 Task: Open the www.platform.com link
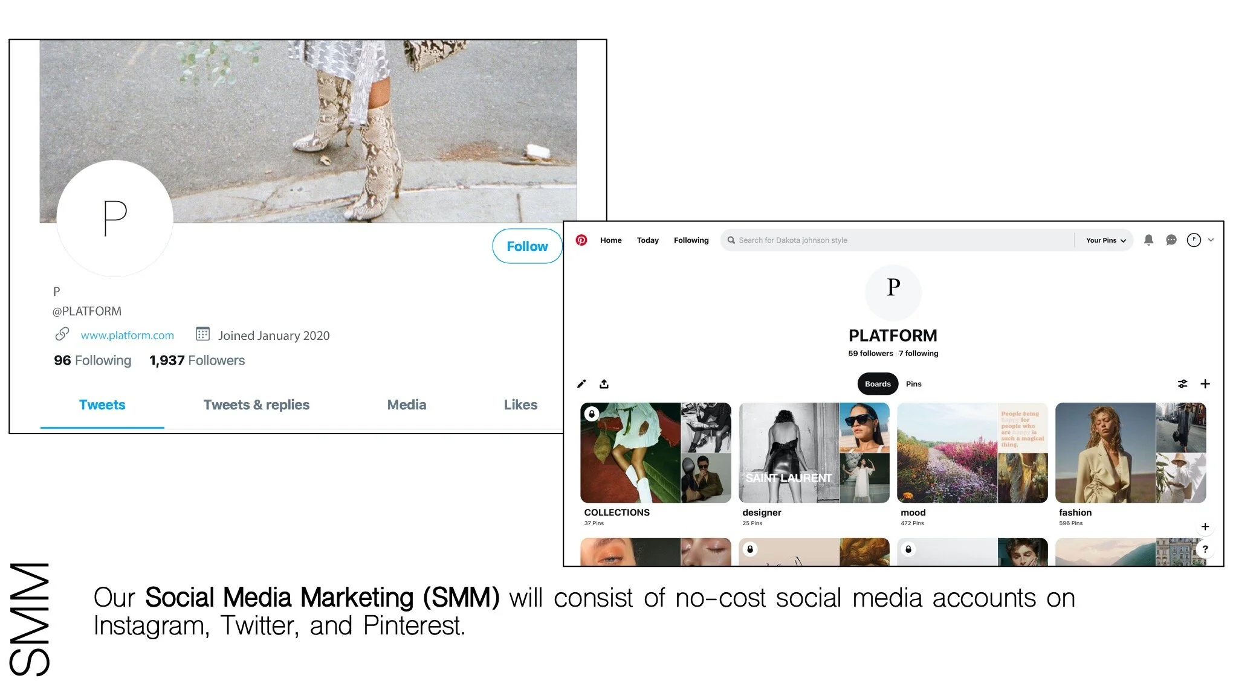127,335
